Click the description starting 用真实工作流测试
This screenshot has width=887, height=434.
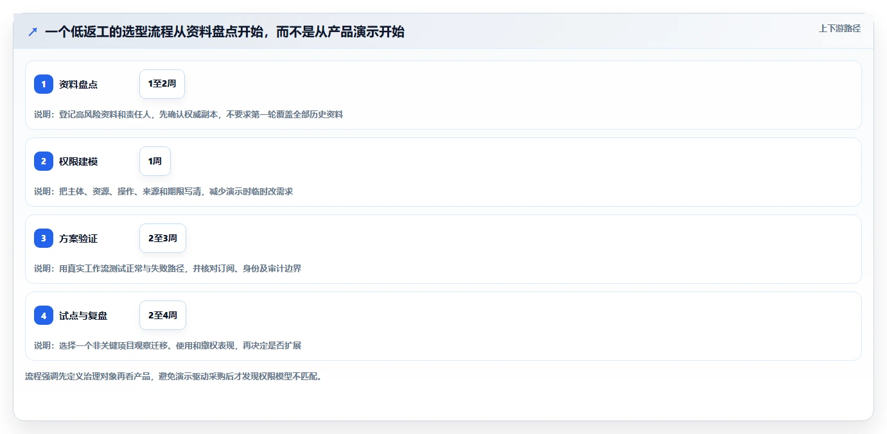[x=168, y=268]
